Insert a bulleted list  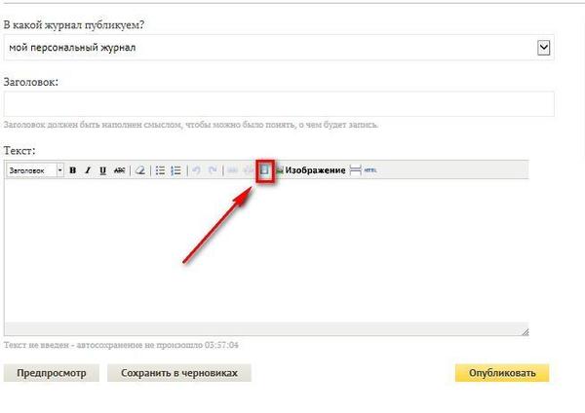(161, 170)
